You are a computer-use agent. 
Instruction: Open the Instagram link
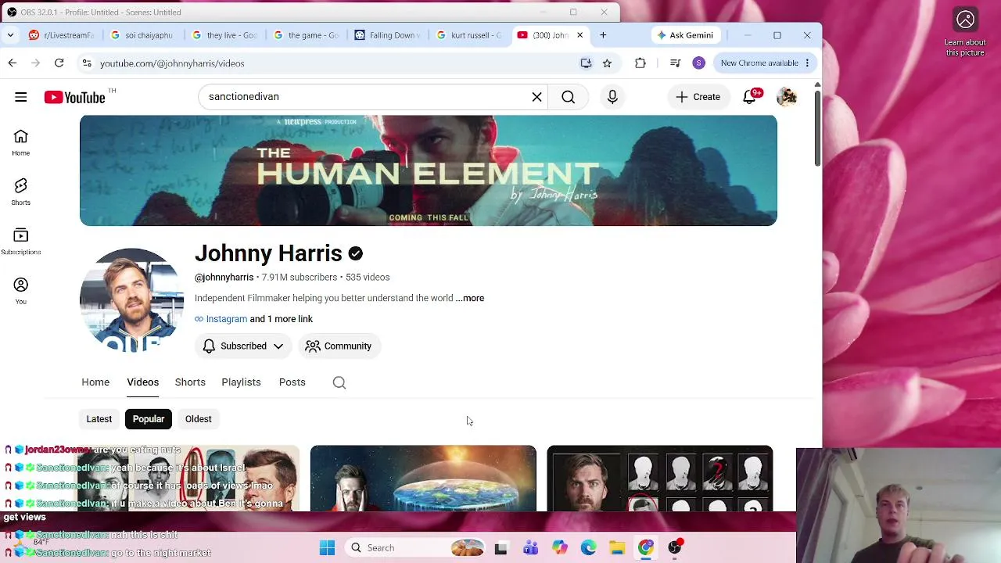coord(226,319)
